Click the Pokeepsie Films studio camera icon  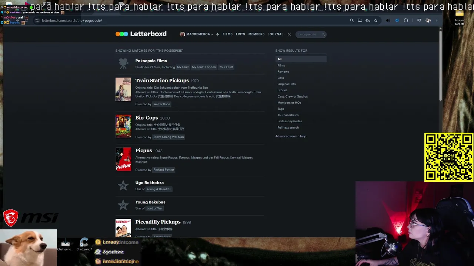[x=123, y=64]
